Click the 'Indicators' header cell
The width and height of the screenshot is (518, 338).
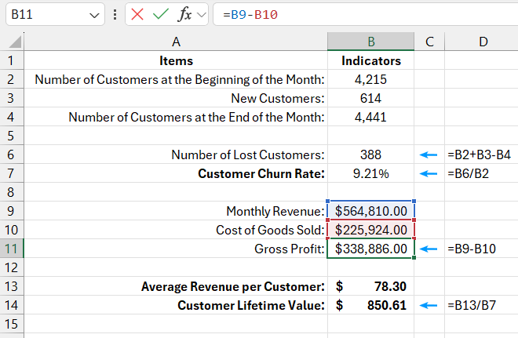[370, 60]
